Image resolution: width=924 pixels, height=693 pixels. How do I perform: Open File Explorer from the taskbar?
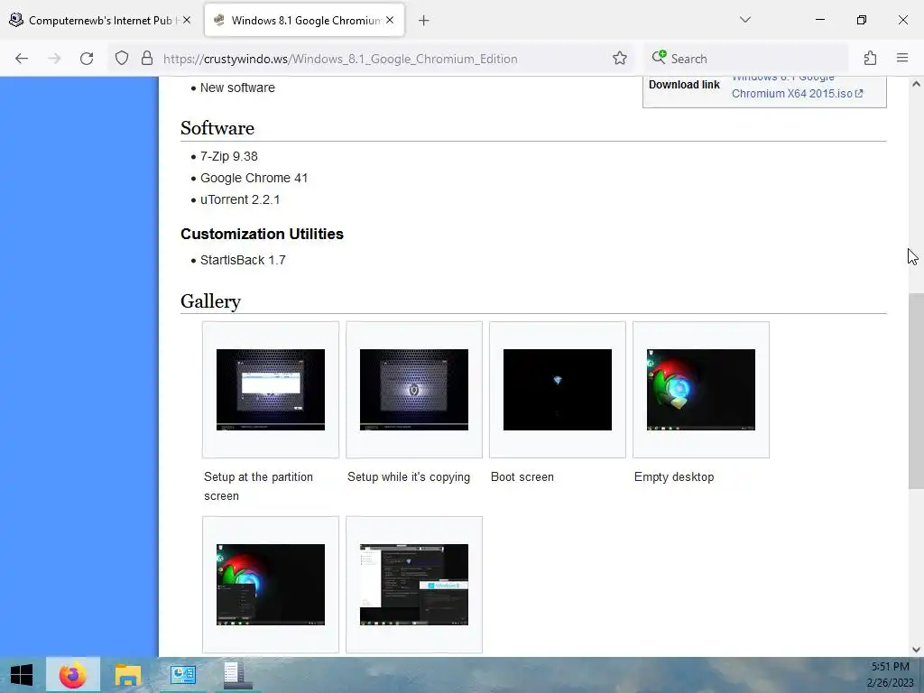click(x=128, y=675)
